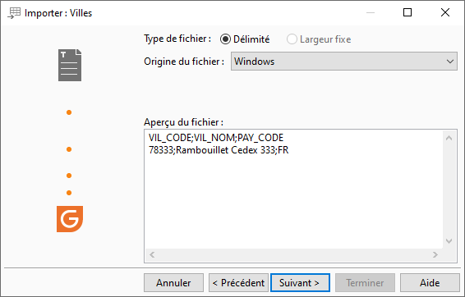Image resolution: width=465 pixels, height=297 pixels.
Task: Click the orange G logo icon
Action: (70, 219)
